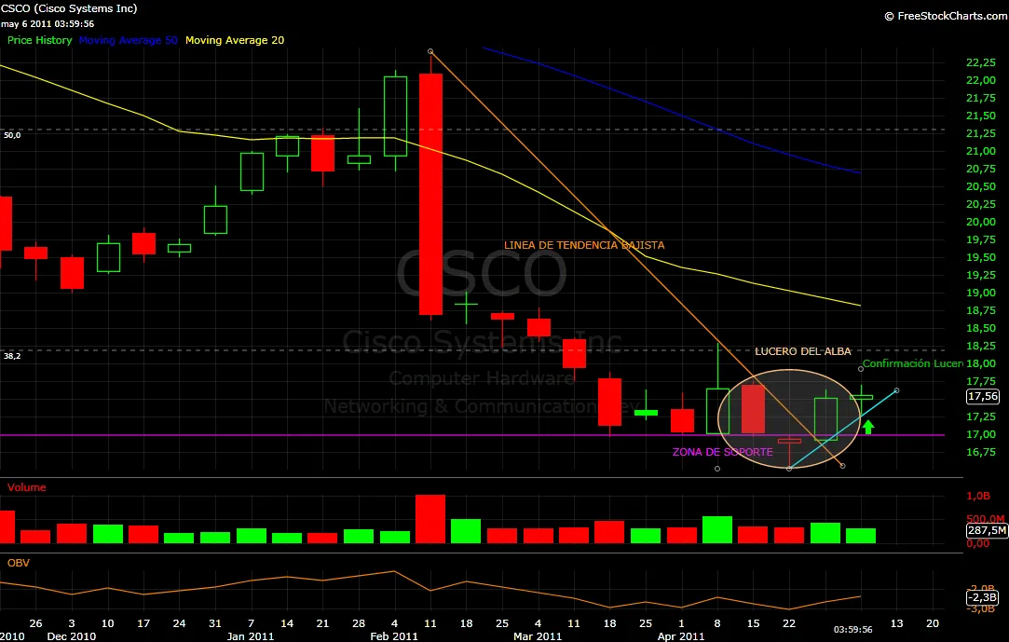Screen dimensions: 1009x642
Task: Click the Feb 2011 date axis label
Action: (393, 636)
